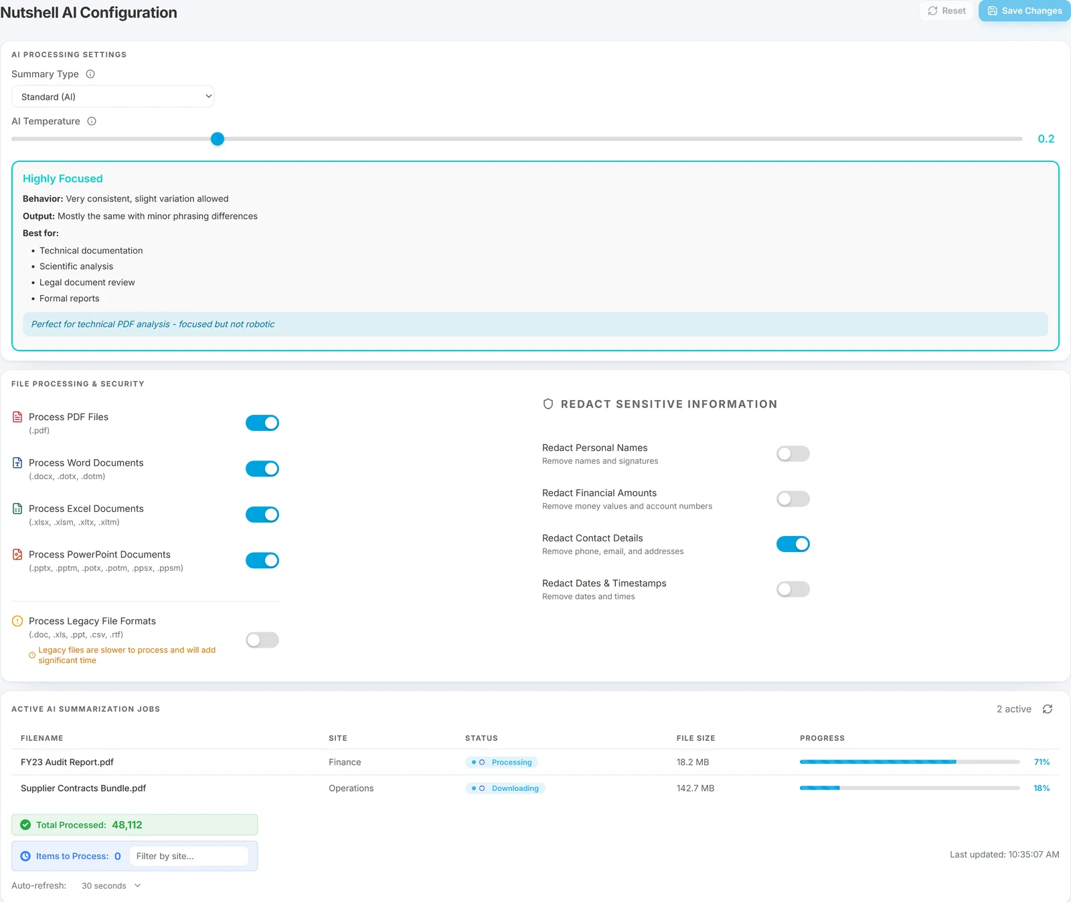Click FY23 Audit Report progress bar
The height and width of the screenshot is (902, 1071).
pyautogui.click(x=910, y=762)
